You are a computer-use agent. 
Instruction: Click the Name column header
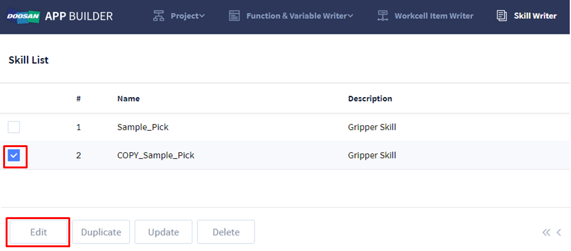point(128,99)
